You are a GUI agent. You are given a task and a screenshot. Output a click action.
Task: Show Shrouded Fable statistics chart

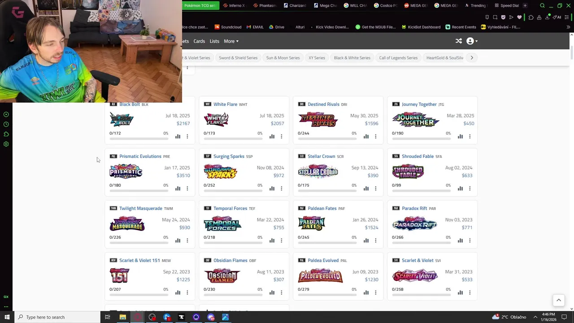460,188
